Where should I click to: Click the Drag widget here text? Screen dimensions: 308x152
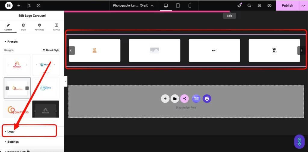point(186,108)
